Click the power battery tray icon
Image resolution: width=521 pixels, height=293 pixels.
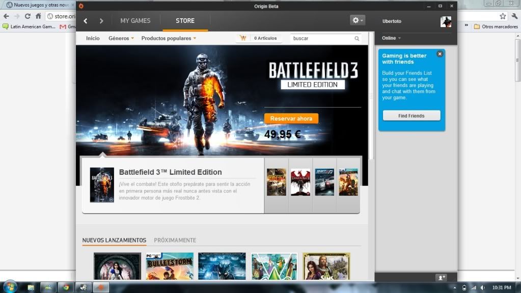464,288
